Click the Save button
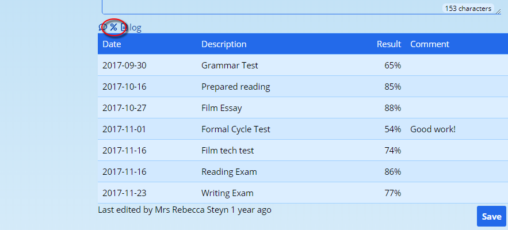The width and height of the screenshot is (508, 230). point(491,216)
